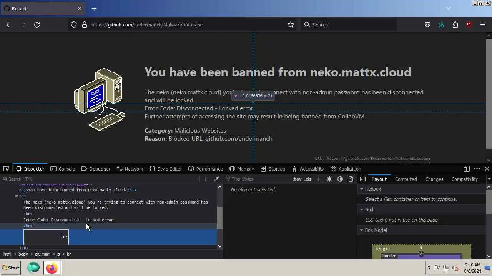Image resolution: width=492 pixels, height=276 pixels.
Task: Select the h1 element line in markup
Action: pyautogui.click(x=78, y=190)
